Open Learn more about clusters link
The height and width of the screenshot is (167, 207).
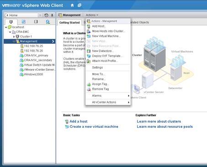tap(159, 121)
